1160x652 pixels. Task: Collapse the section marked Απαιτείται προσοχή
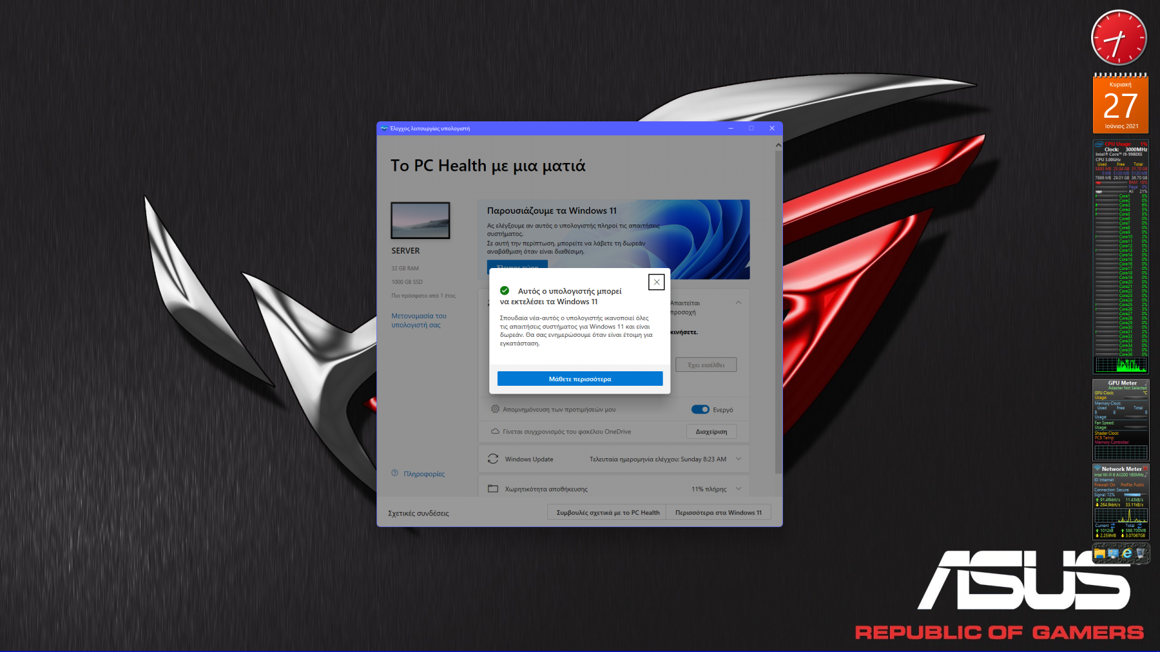point(738,302)
